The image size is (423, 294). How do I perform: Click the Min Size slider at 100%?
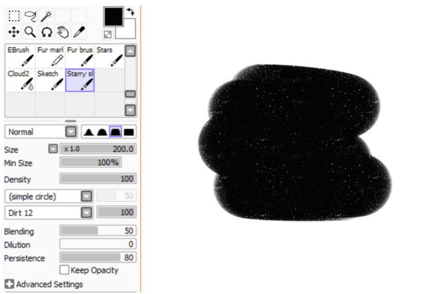click(x=91, y=162)
